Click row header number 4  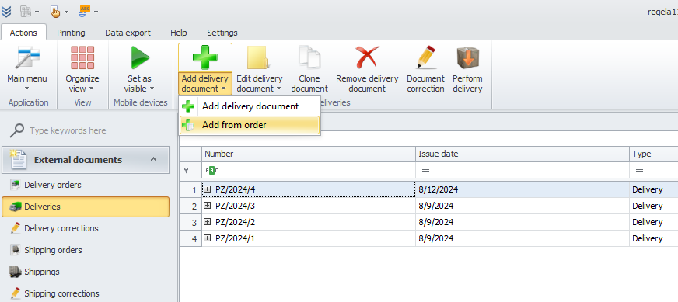click(190, 238)
